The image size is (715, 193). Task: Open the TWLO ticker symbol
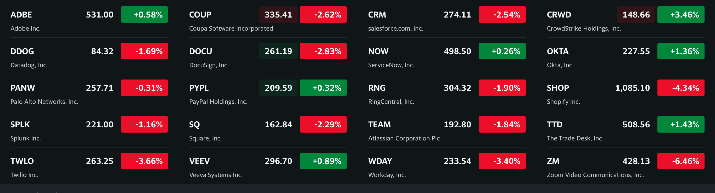coord(22,161)
